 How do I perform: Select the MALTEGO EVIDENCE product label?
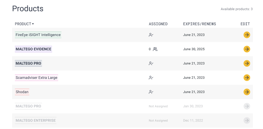click(x=33, y=49)
